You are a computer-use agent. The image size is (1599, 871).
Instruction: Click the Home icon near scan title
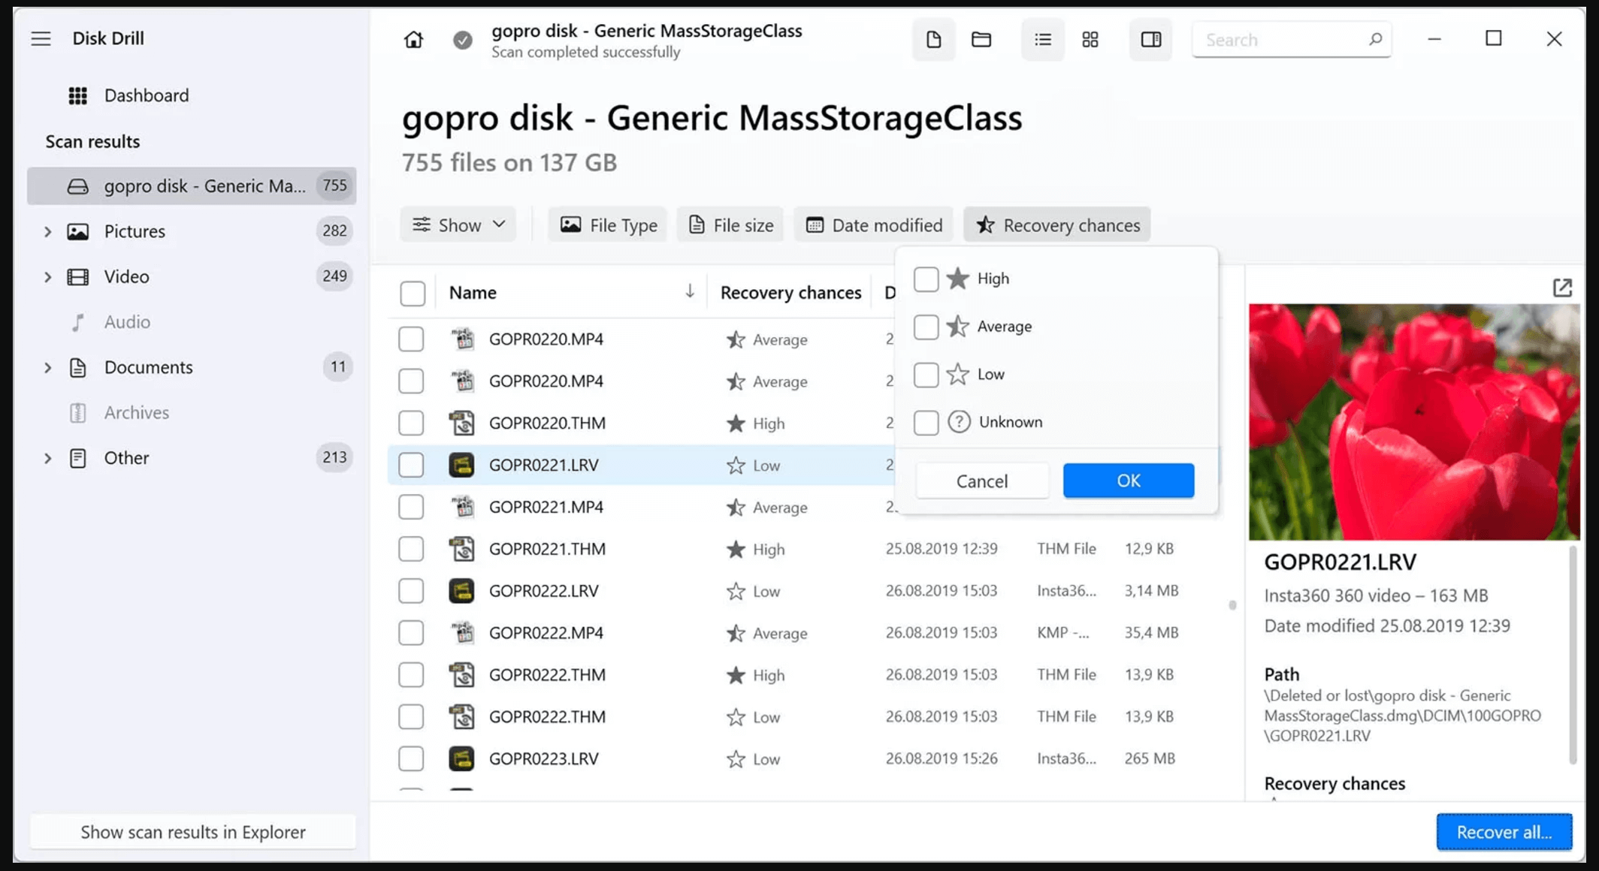[x=413, y=40]
